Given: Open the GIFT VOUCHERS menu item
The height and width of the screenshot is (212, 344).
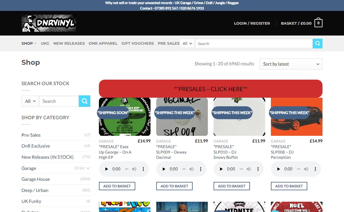Looking at the screenshot, I should tap(138, 44).
